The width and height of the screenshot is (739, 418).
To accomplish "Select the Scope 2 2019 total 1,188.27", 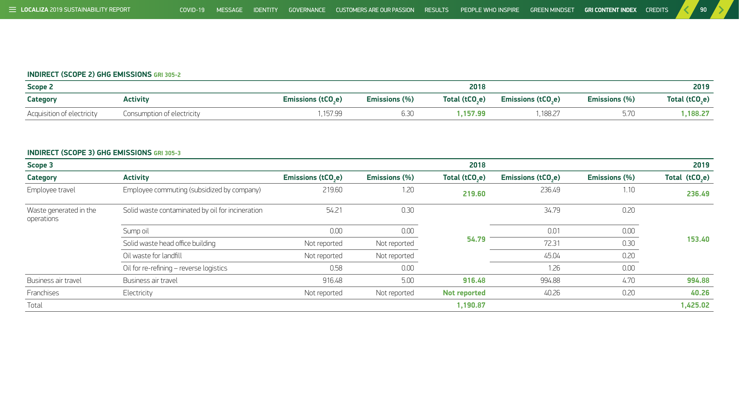I will point(695,114).
